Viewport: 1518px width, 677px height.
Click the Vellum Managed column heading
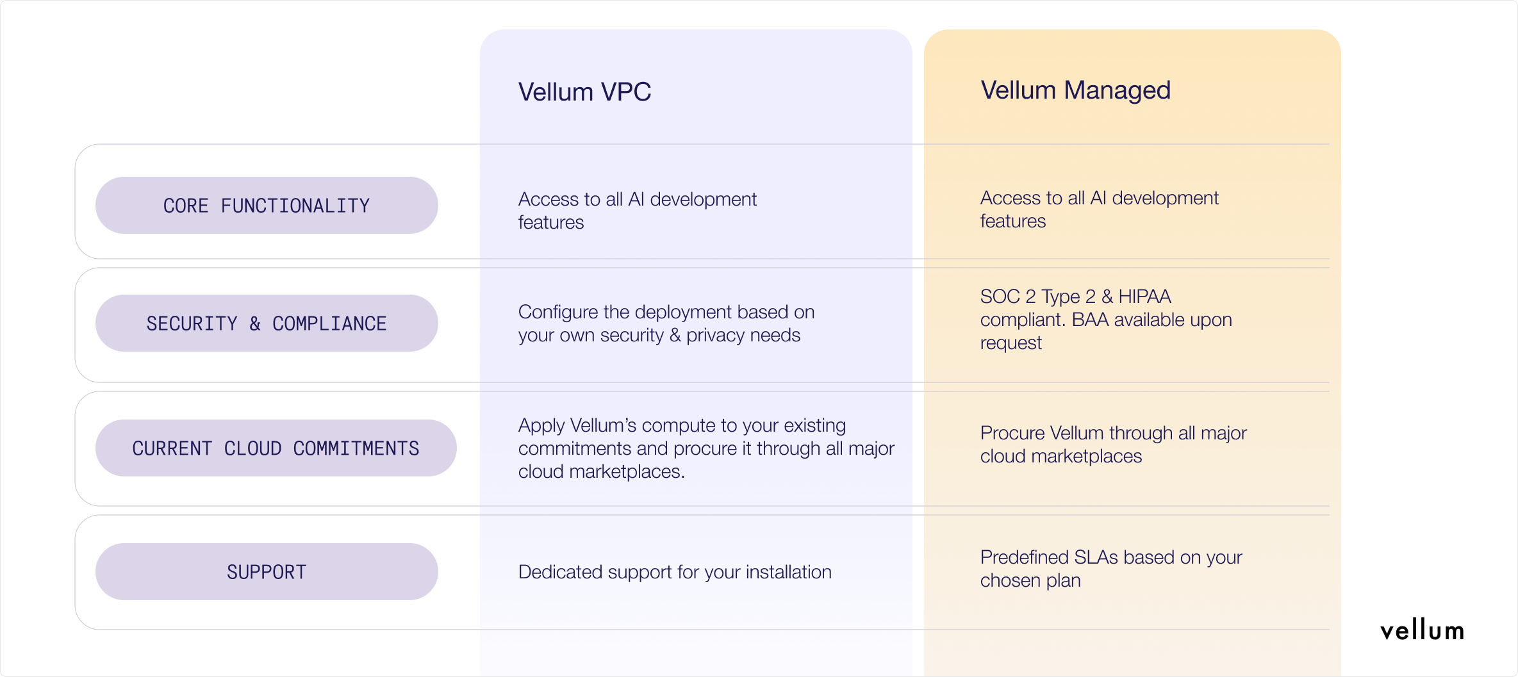1075,90
